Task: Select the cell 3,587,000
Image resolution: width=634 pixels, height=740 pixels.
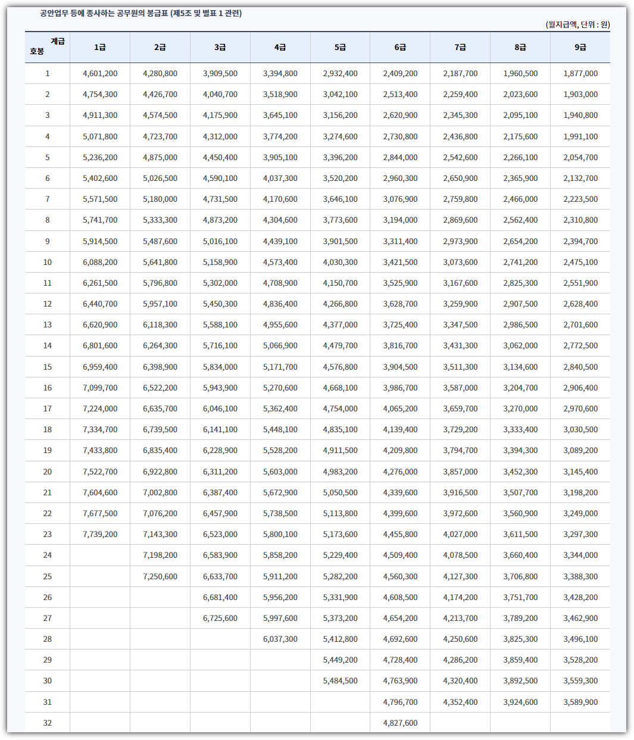Action: [460, 388]
